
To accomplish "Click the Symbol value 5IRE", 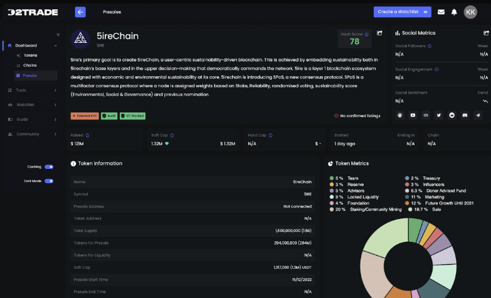I will (308, 195).
